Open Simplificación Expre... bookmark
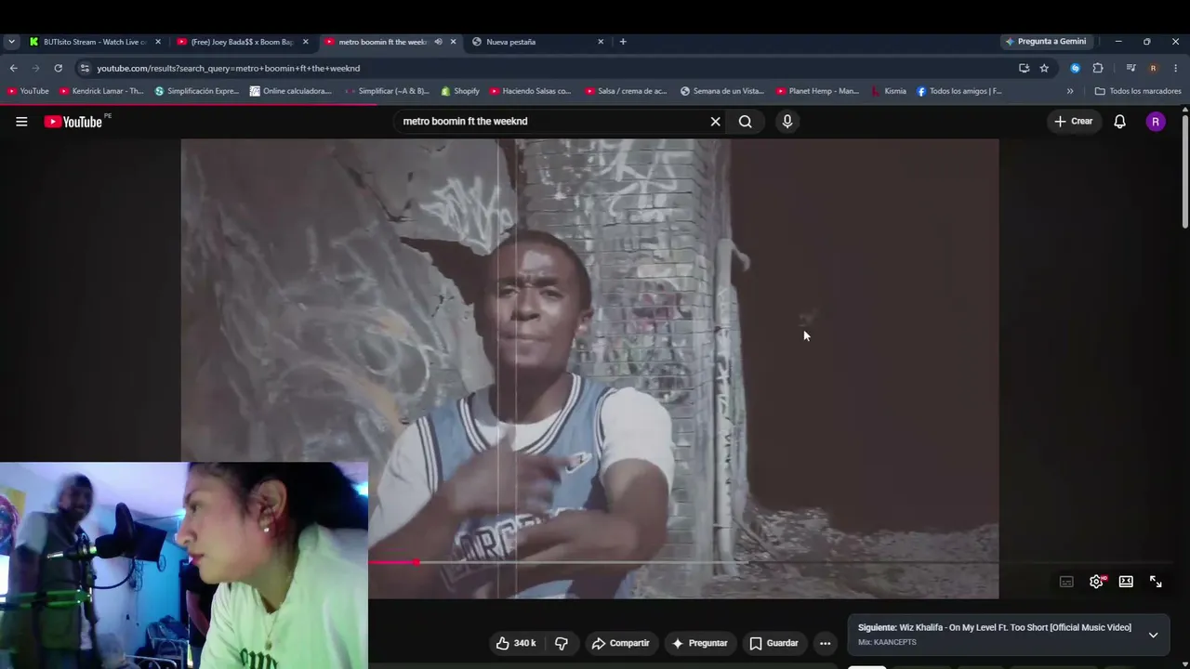 pos(197,91)
